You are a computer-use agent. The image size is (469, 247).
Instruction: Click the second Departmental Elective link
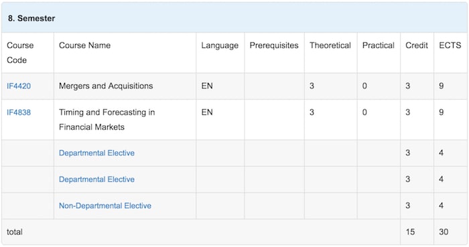96,179
